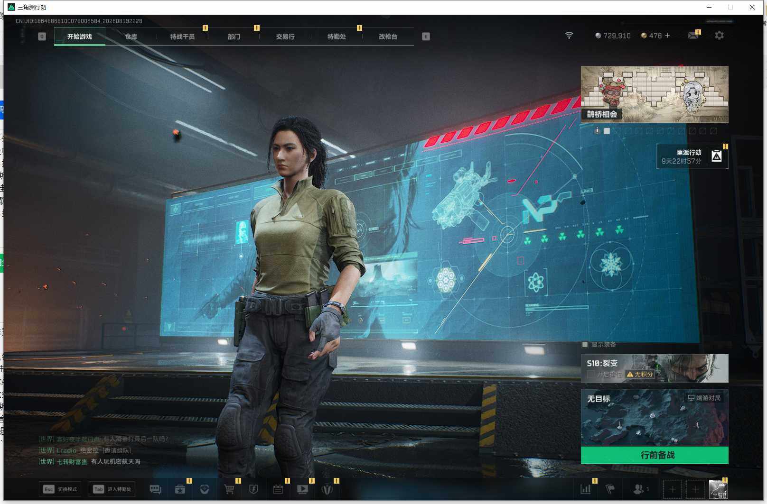Click the 无积分 warning label

(x=640, y=375)
